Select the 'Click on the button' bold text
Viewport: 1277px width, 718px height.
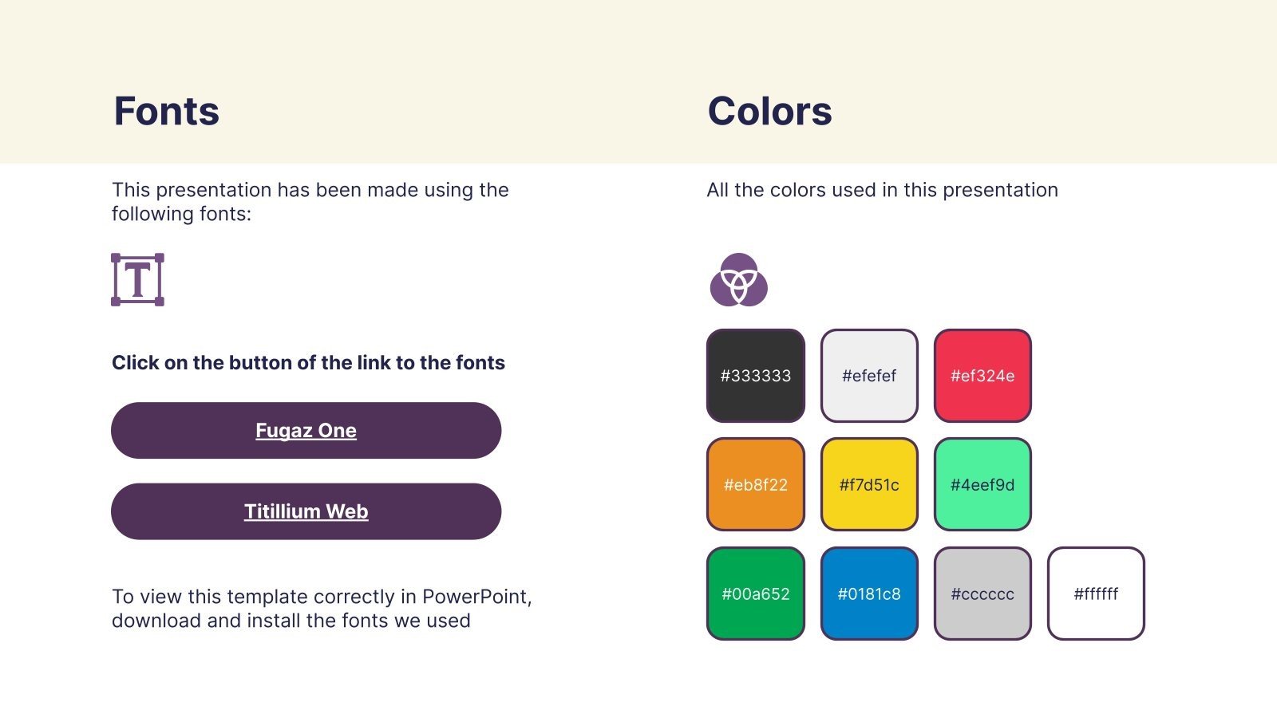(308, 363)
